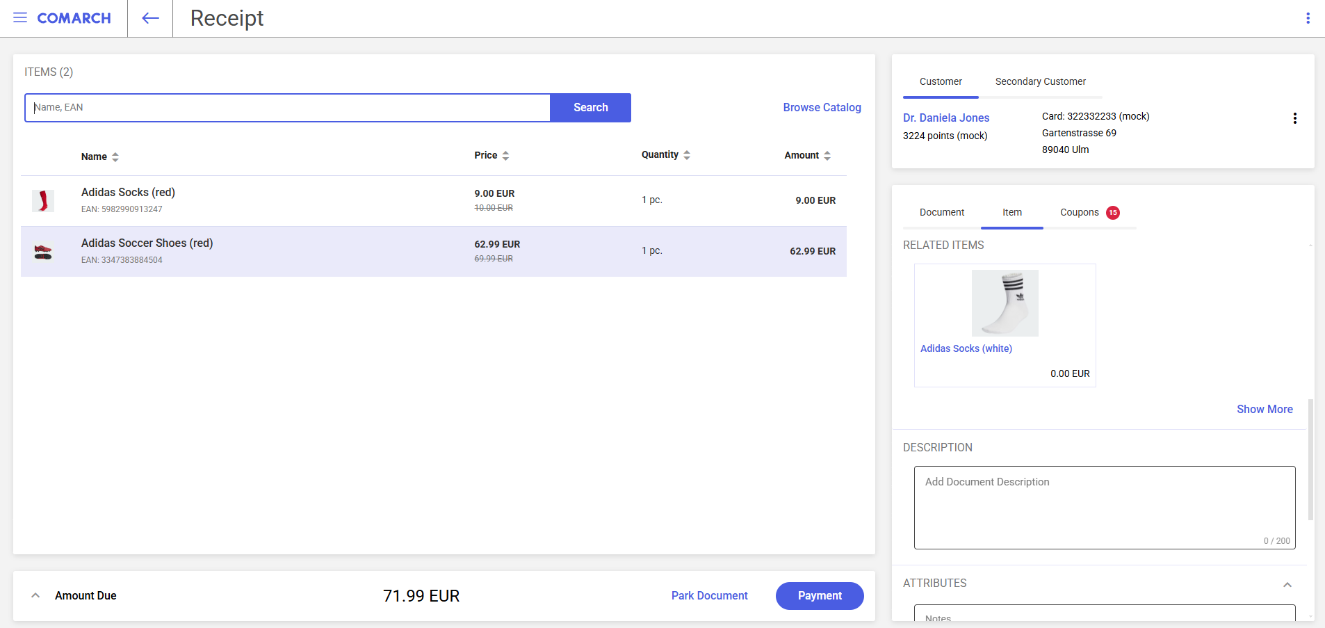Click the Gartenstrasse 69 address line
The width and height of the screenshot is (1325, 628).
[x=1079, y=133]
